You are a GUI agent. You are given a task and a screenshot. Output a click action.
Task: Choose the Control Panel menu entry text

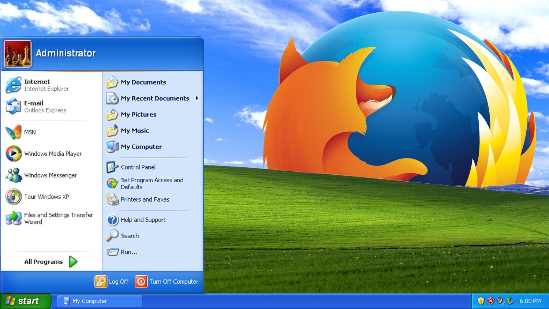tap(138, 167)
